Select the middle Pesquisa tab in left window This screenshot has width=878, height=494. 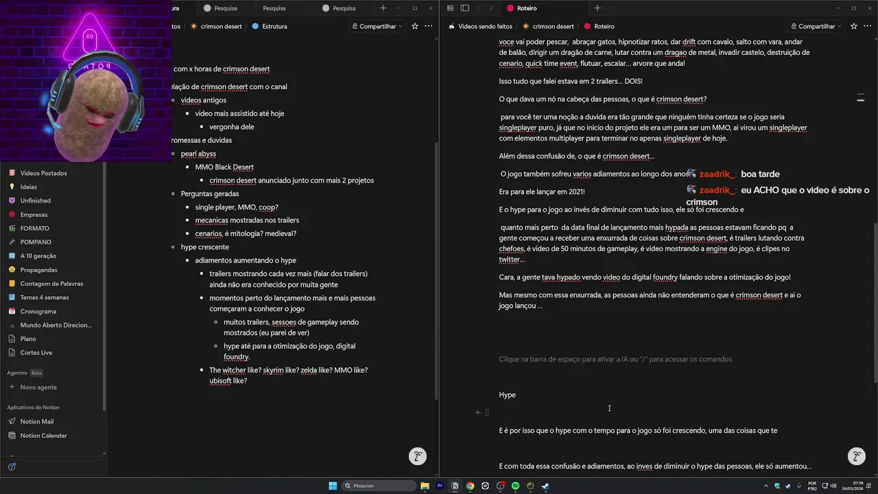tap(274, 8)
